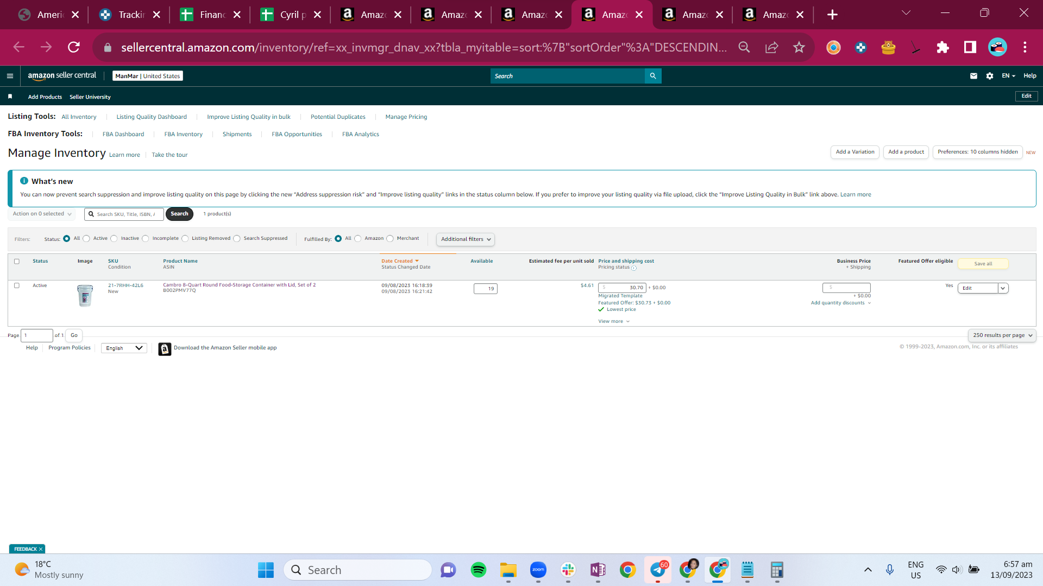Image resolution: width=1043 pixels, height=586 pixels.
Task: Select the Search Suppressed status filter
Action: tap(237, 239)
